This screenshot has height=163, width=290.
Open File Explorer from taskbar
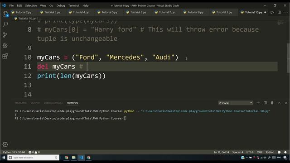click(x=73, y=158)
